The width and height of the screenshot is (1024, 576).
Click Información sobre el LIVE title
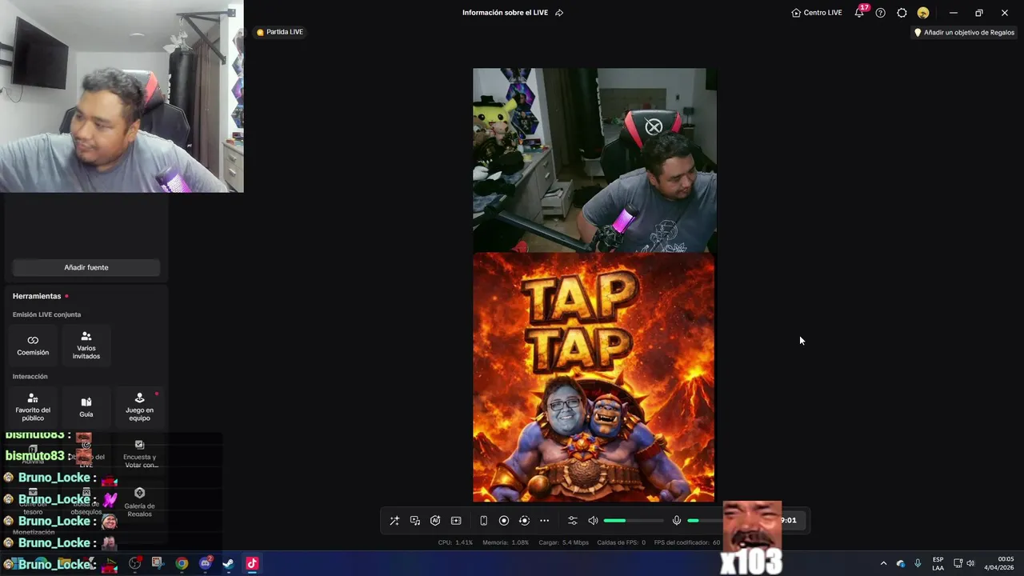[505, 13]
